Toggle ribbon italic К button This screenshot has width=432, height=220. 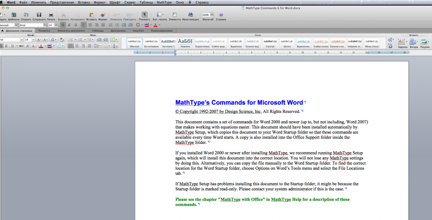pos(6,46)
